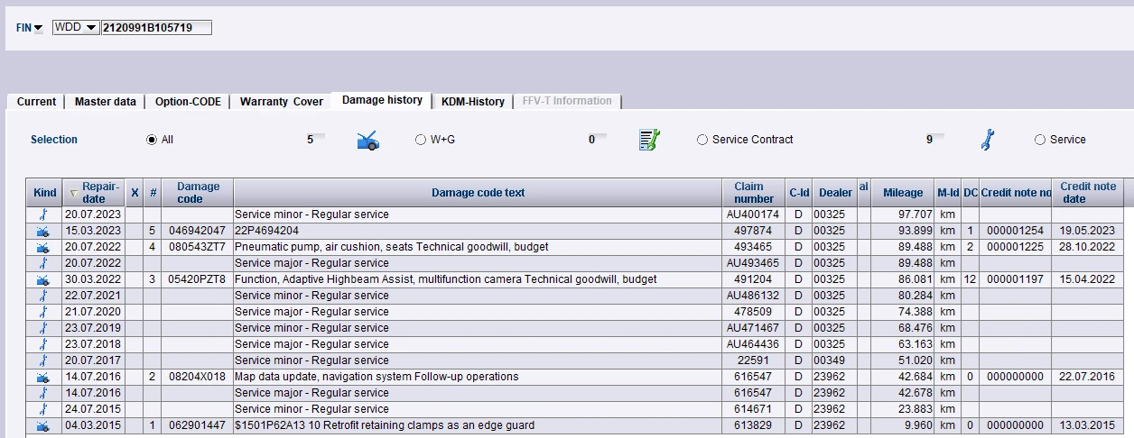Click claim number 614671
This screenshot has width=1134, height=438.
(753, 409)
